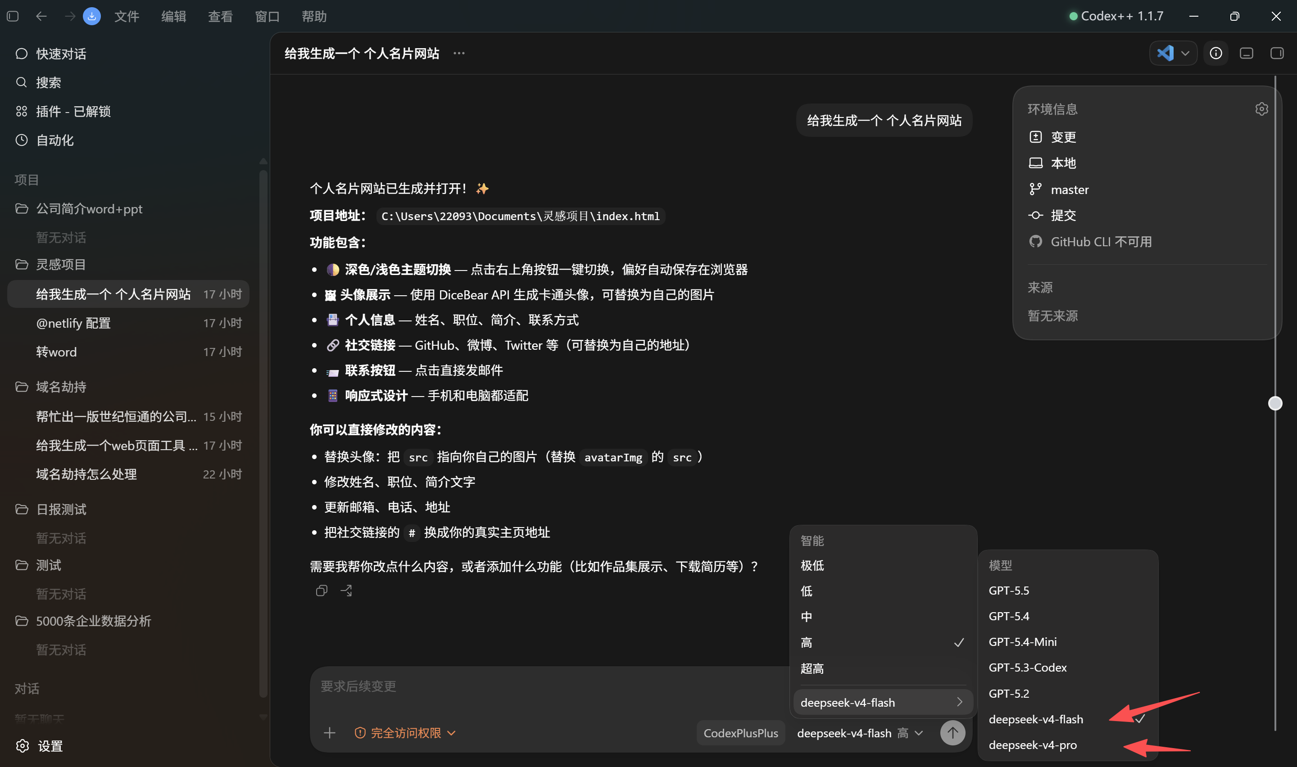Open conversation 转word
Viewport: 1297px width, 767px height.
(128, 352)
